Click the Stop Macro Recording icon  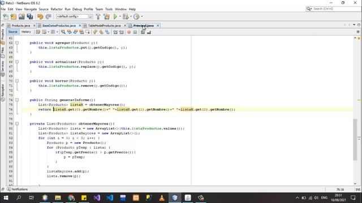click(135, 32)
